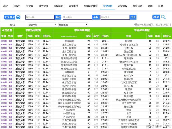Click the 通信工程 major cell

[x=128, y=106]
